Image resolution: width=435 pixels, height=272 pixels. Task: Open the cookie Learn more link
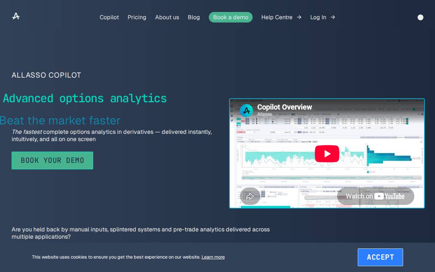(x=213, y=257)
